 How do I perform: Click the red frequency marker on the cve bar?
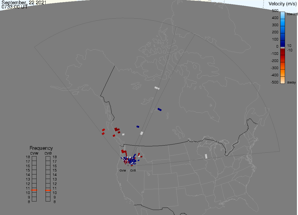coord(48,190)
